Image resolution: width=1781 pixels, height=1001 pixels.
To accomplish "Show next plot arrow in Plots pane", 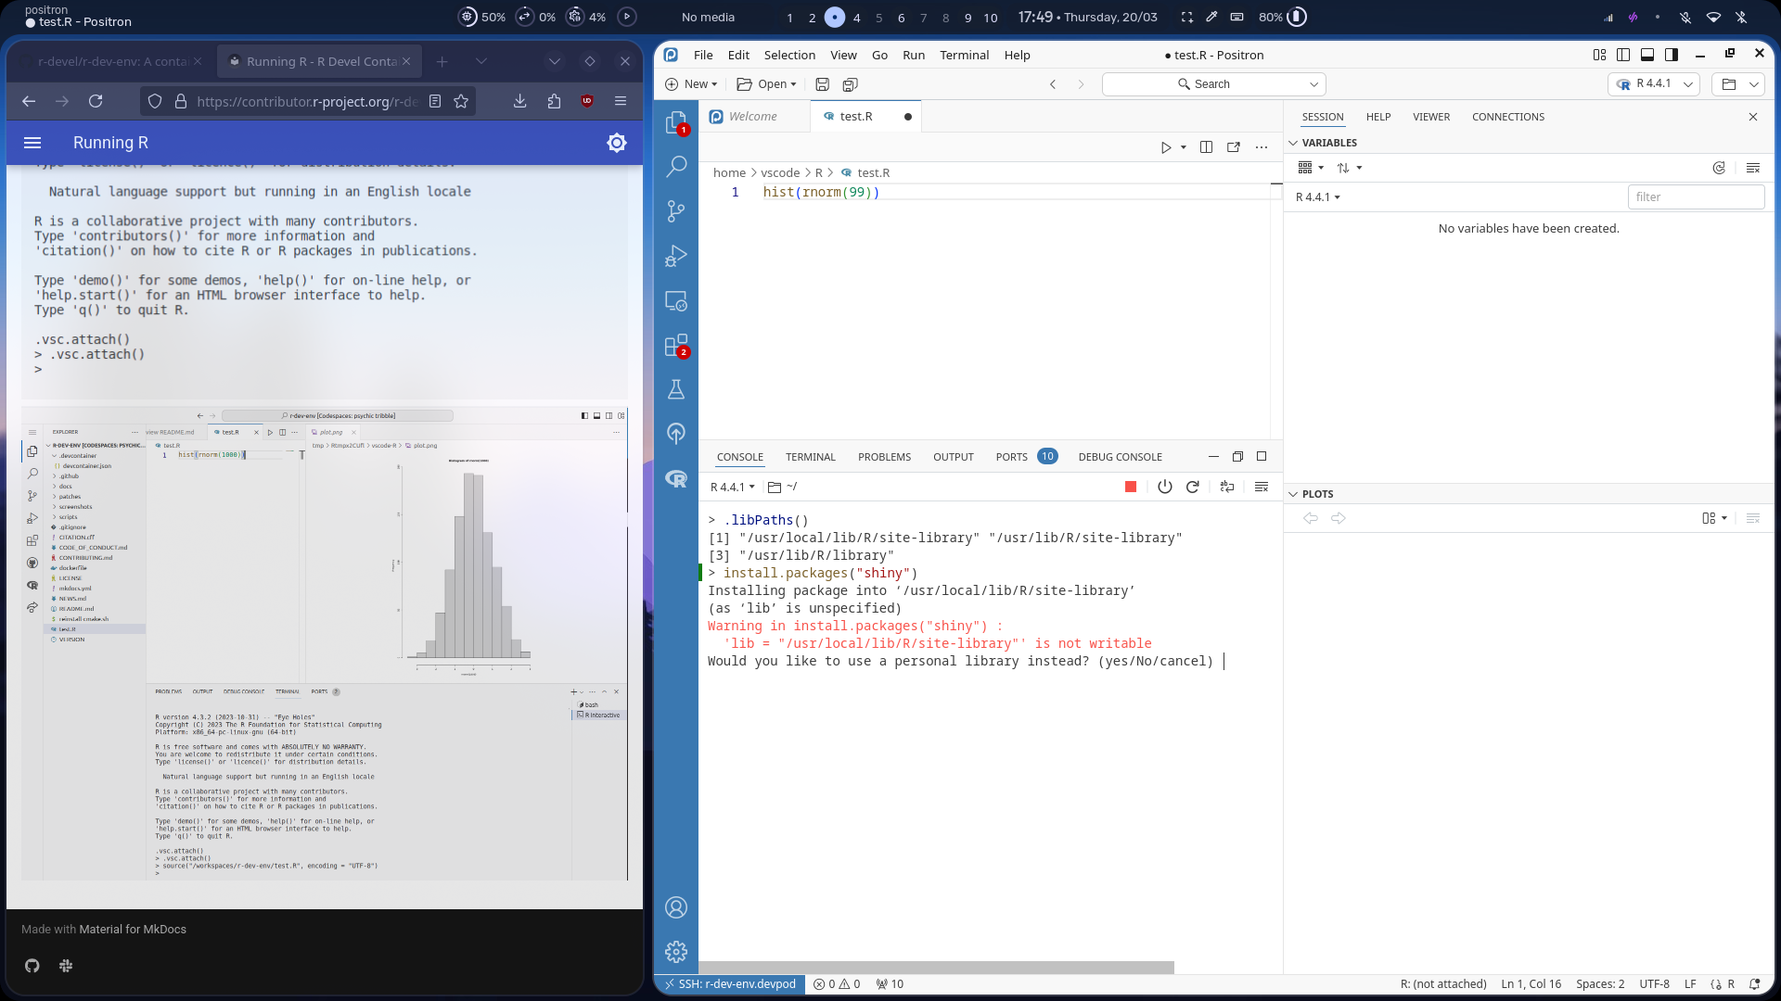I will [1339, 518].
